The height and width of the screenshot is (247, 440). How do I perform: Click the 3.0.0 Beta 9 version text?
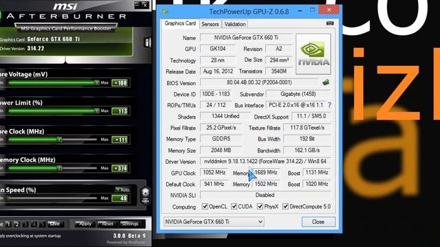point(130,236)
